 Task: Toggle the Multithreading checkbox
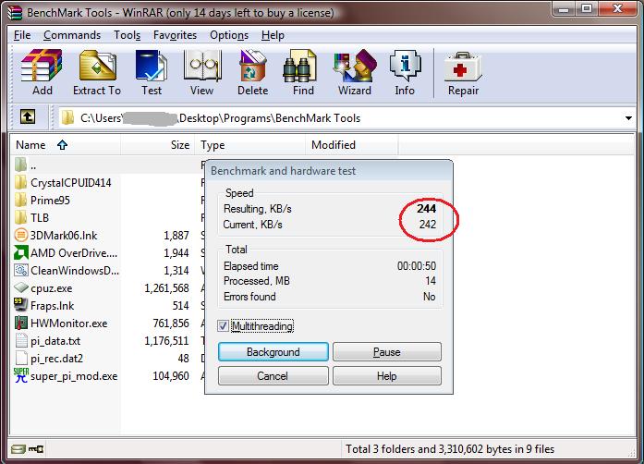pos(223,326)
